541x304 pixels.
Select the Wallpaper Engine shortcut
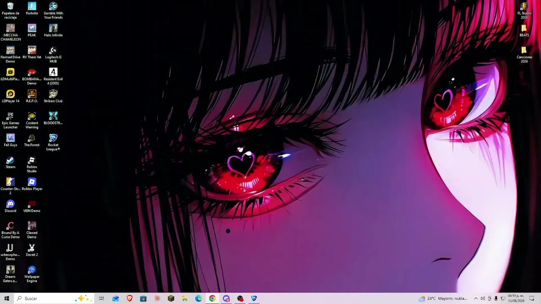point(32,274)
